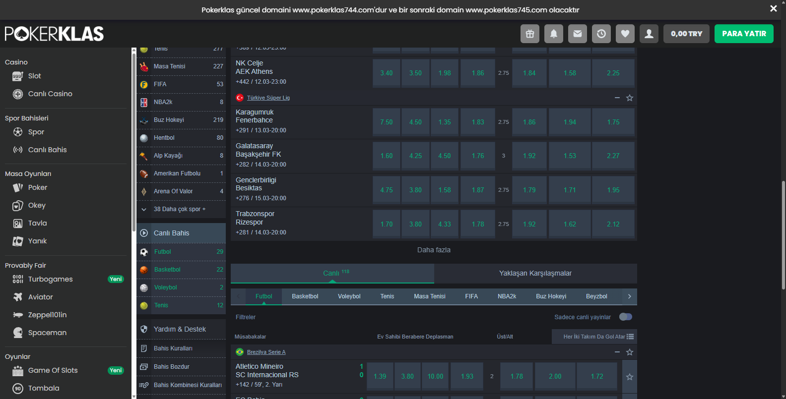Favorite the Türkiye Süper Lig league

[x=630, y=98]
